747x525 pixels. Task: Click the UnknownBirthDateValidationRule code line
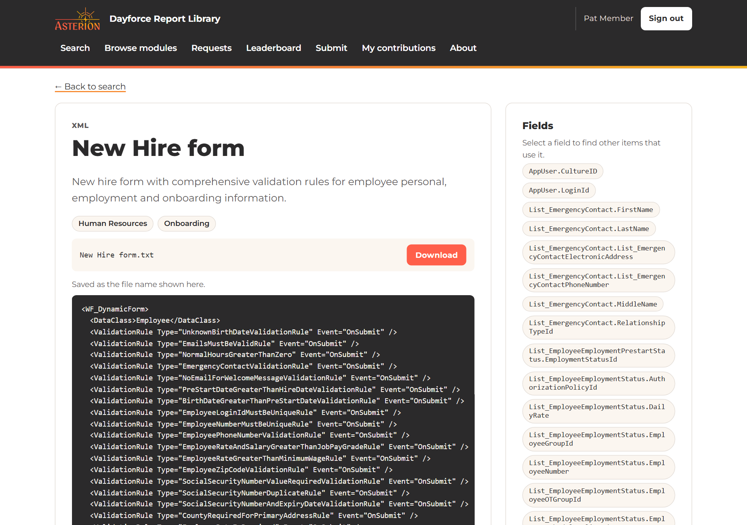pos(244,332)
